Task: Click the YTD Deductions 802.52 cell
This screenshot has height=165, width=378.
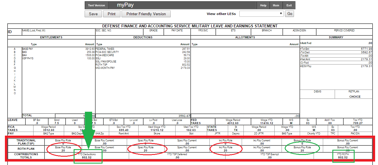Action: [x=87, y=156]
